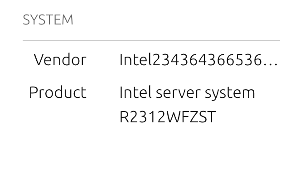Click the R2312 prefix of model number

[x=142, y=117]
